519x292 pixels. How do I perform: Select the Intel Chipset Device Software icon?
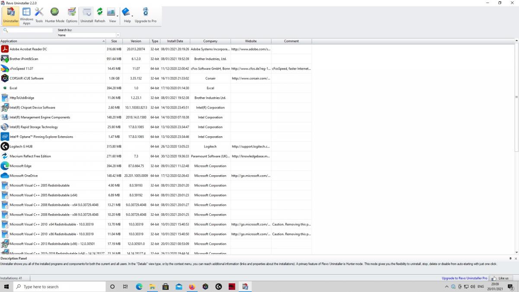coord(5,107)
